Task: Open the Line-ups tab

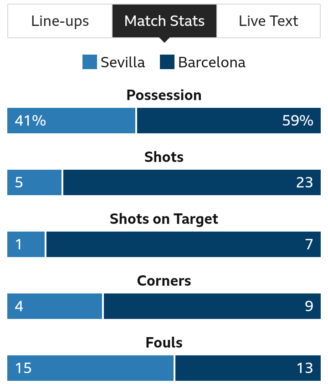Action: (x=60, y=21)
